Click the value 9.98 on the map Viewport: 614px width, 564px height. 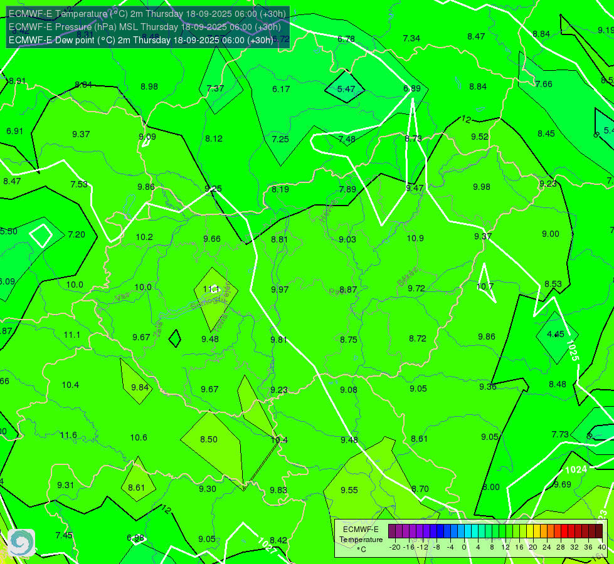tap(482, 187)
